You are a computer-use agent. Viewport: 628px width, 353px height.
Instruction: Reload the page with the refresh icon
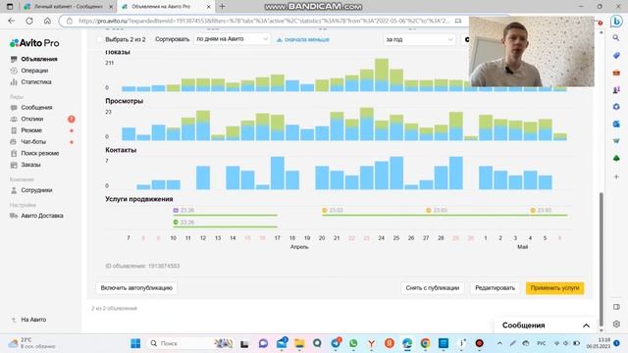(29, 21)
